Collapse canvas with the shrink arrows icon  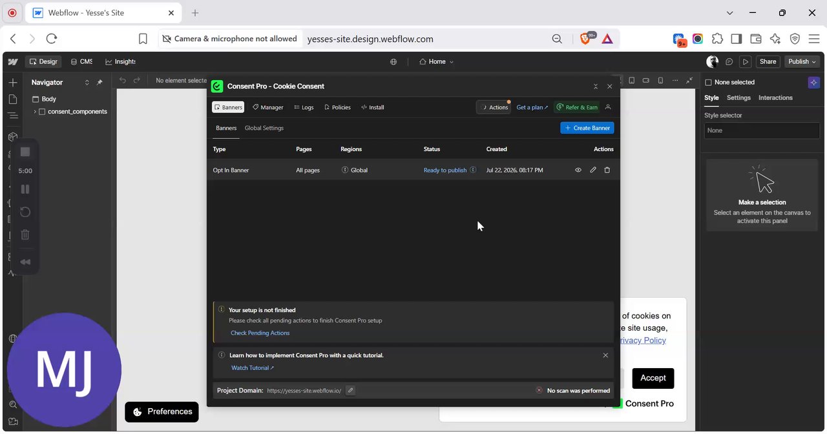click(x=689, y=80)
